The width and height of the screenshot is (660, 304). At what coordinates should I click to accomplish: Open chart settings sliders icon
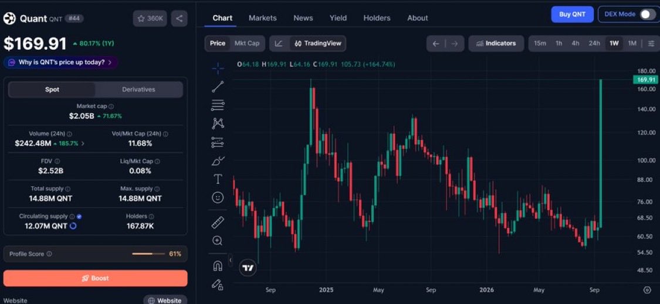(x=651, y=43)
